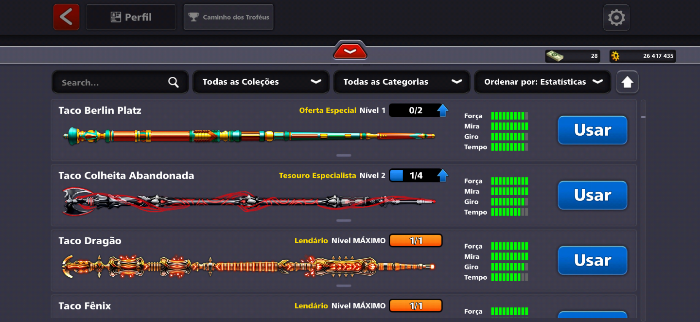Click the Taco Dragão title
Viewport: 700px width, 322px height.
90,241
